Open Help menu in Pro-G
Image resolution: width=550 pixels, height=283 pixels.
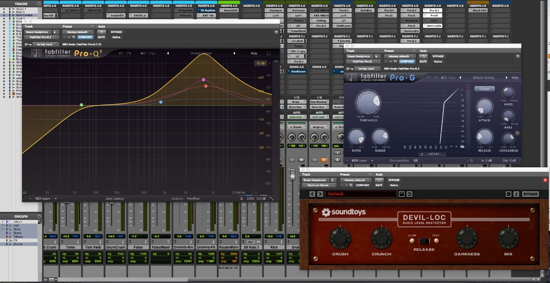tap(515, 78)
